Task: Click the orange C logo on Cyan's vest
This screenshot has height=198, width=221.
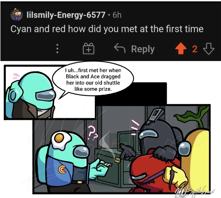Action: (x=62, y=169)
